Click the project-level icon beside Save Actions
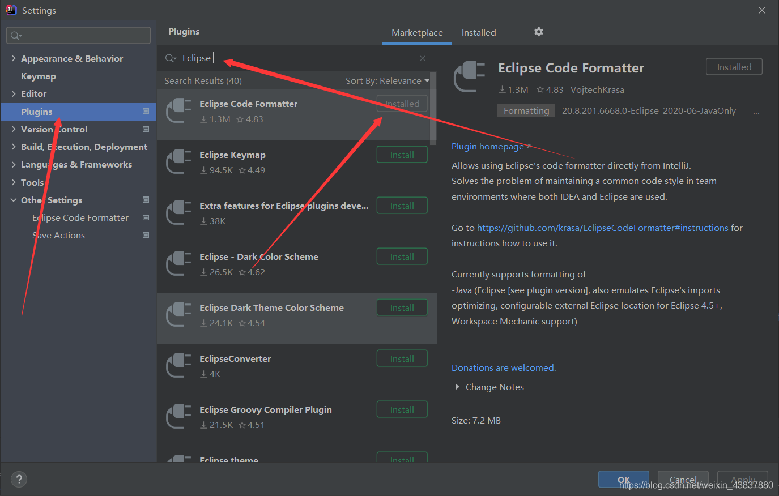The width and height of the screenshot is (779, 496). 146,235
